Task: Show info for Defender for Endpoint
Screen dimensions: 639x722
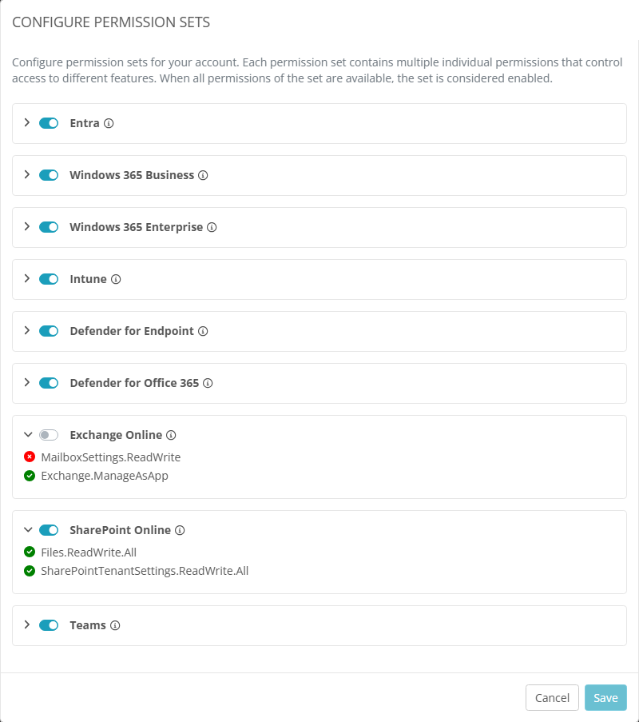Action: 203,332
